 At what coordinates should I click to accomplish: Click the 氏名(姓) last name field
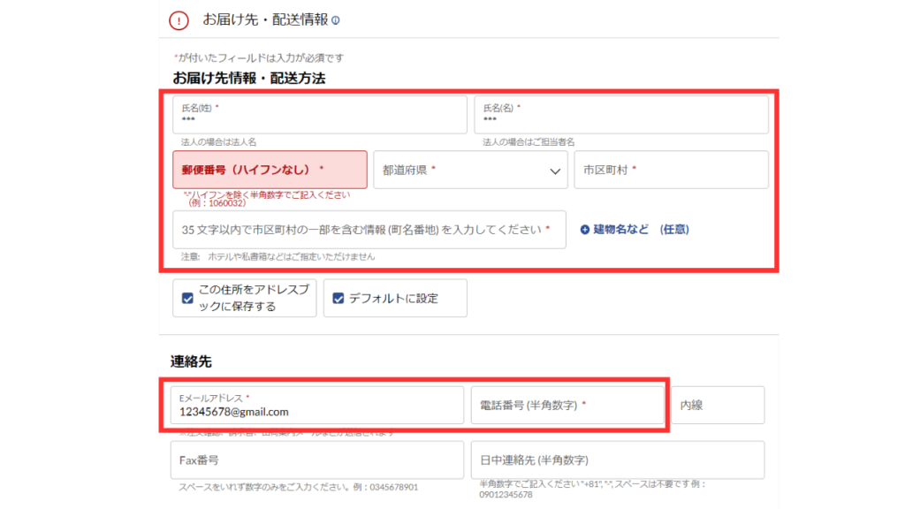click(x=320, y=115)
